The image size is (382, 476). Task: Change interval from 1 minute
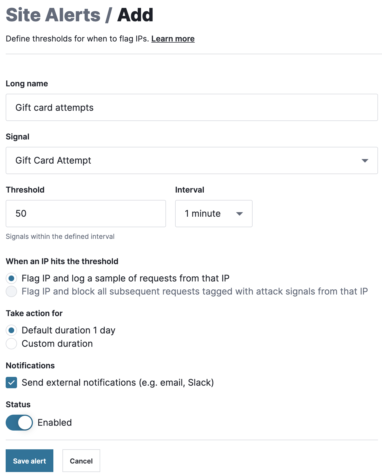[x=213, y=214]
